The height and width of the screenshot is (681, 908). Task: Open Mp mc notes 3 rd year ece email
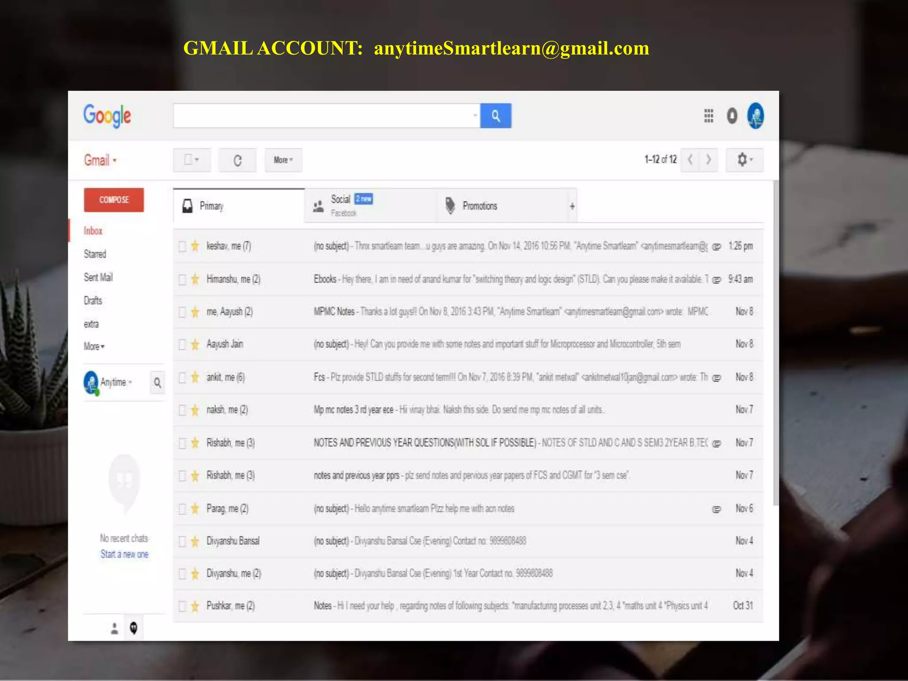[x=468, y=410]
